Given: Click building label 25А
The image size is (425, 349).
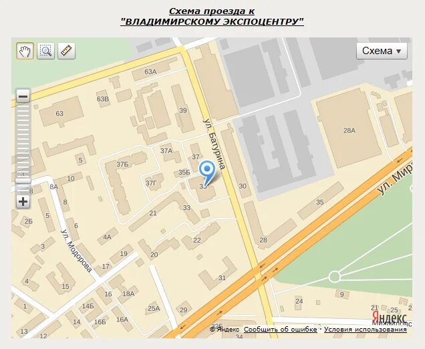Looking at the screenshot, I should pyautogui.click(x=154, y=308).
